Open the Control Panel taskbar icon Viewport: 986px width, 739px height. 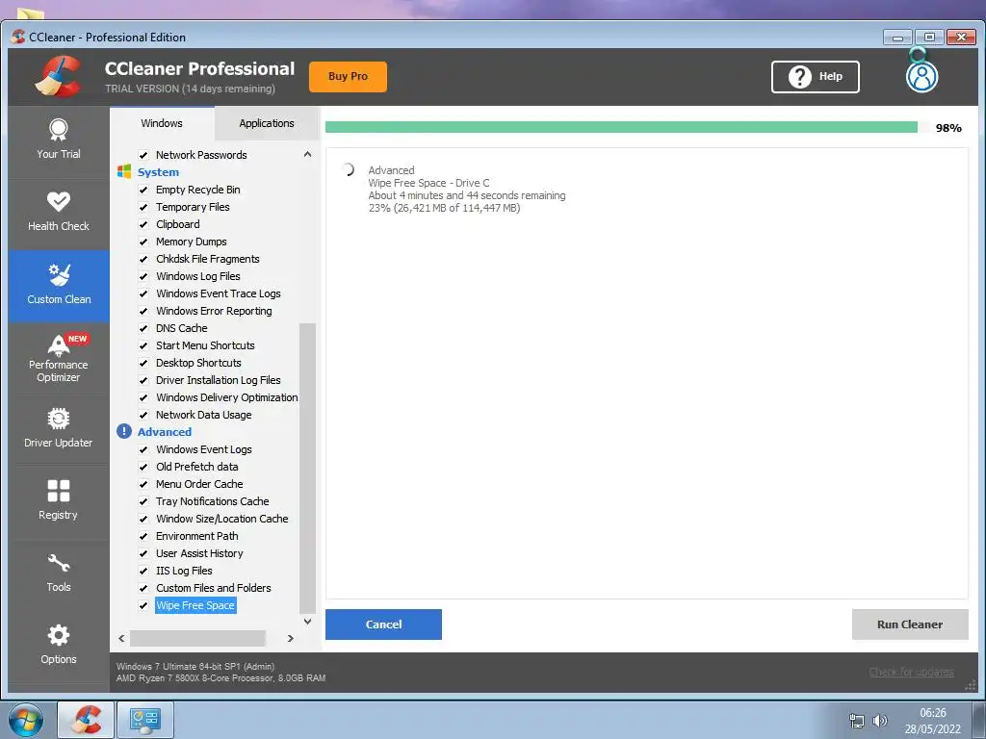(145, 720)
